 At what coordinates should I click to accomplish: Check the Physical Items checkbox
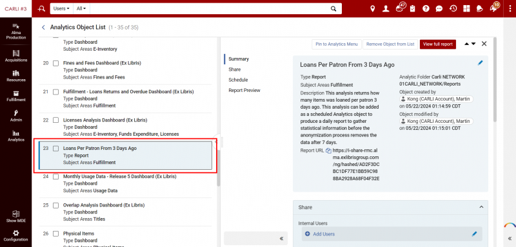[x=56, y=234]
